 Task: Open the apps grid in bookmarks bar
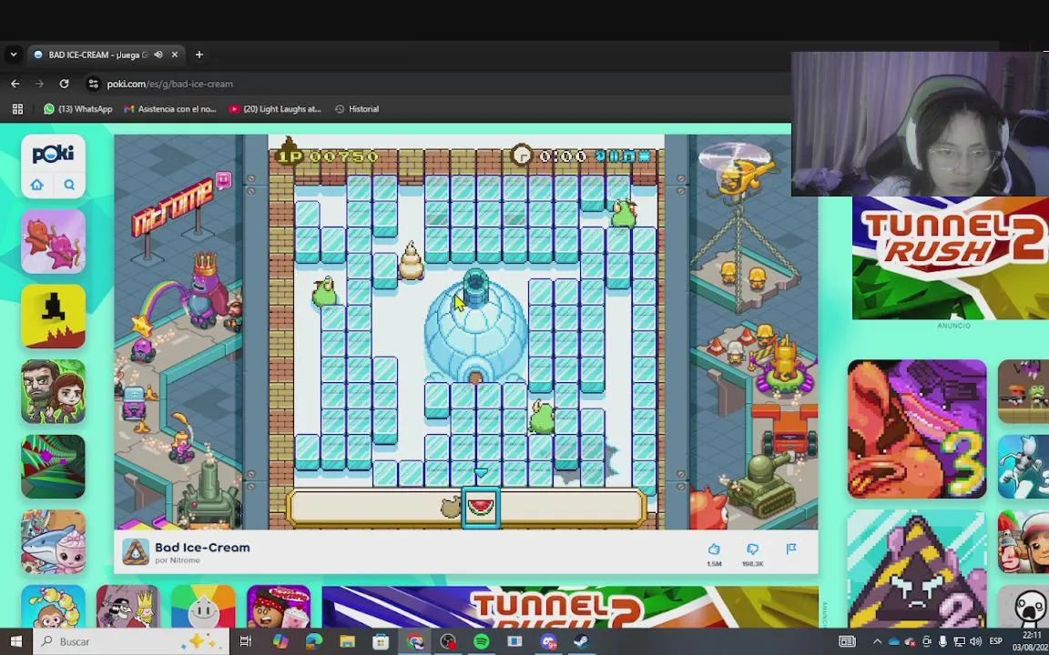(x=18, y=109)
